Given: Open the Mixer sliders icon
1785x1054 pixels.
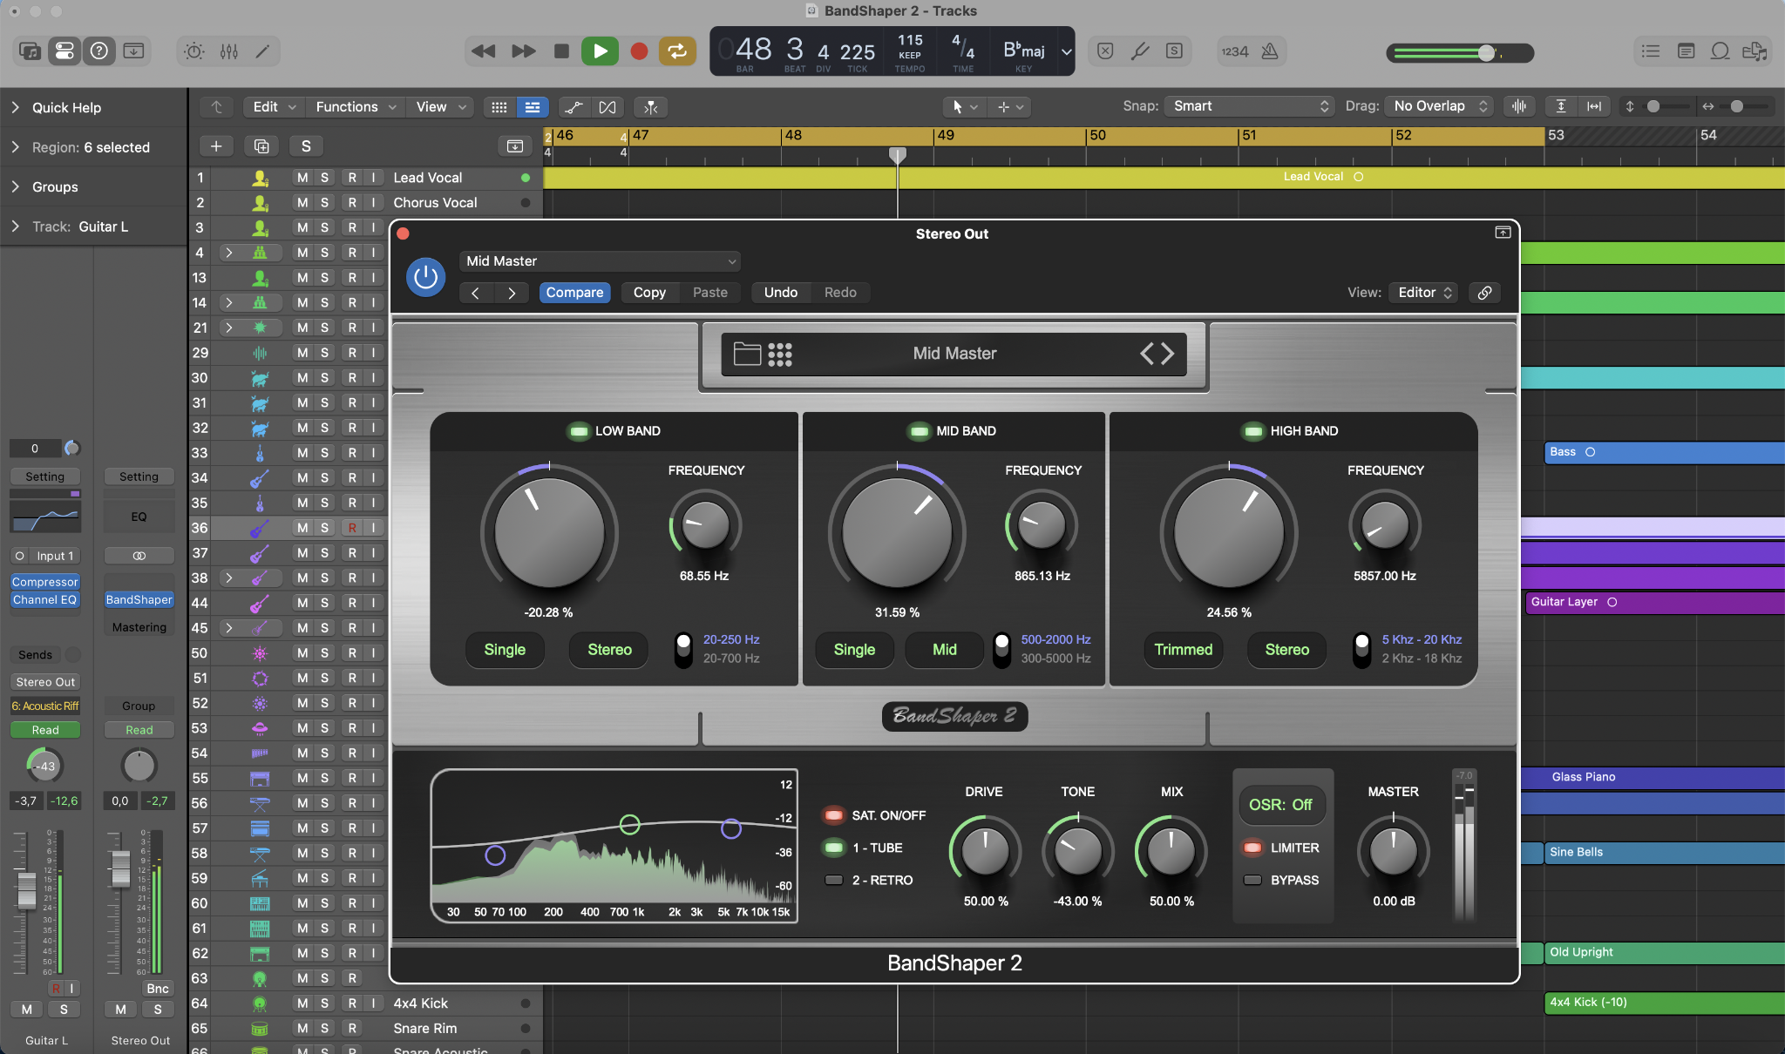Looking at the screenshot, I should pos(229,51).
